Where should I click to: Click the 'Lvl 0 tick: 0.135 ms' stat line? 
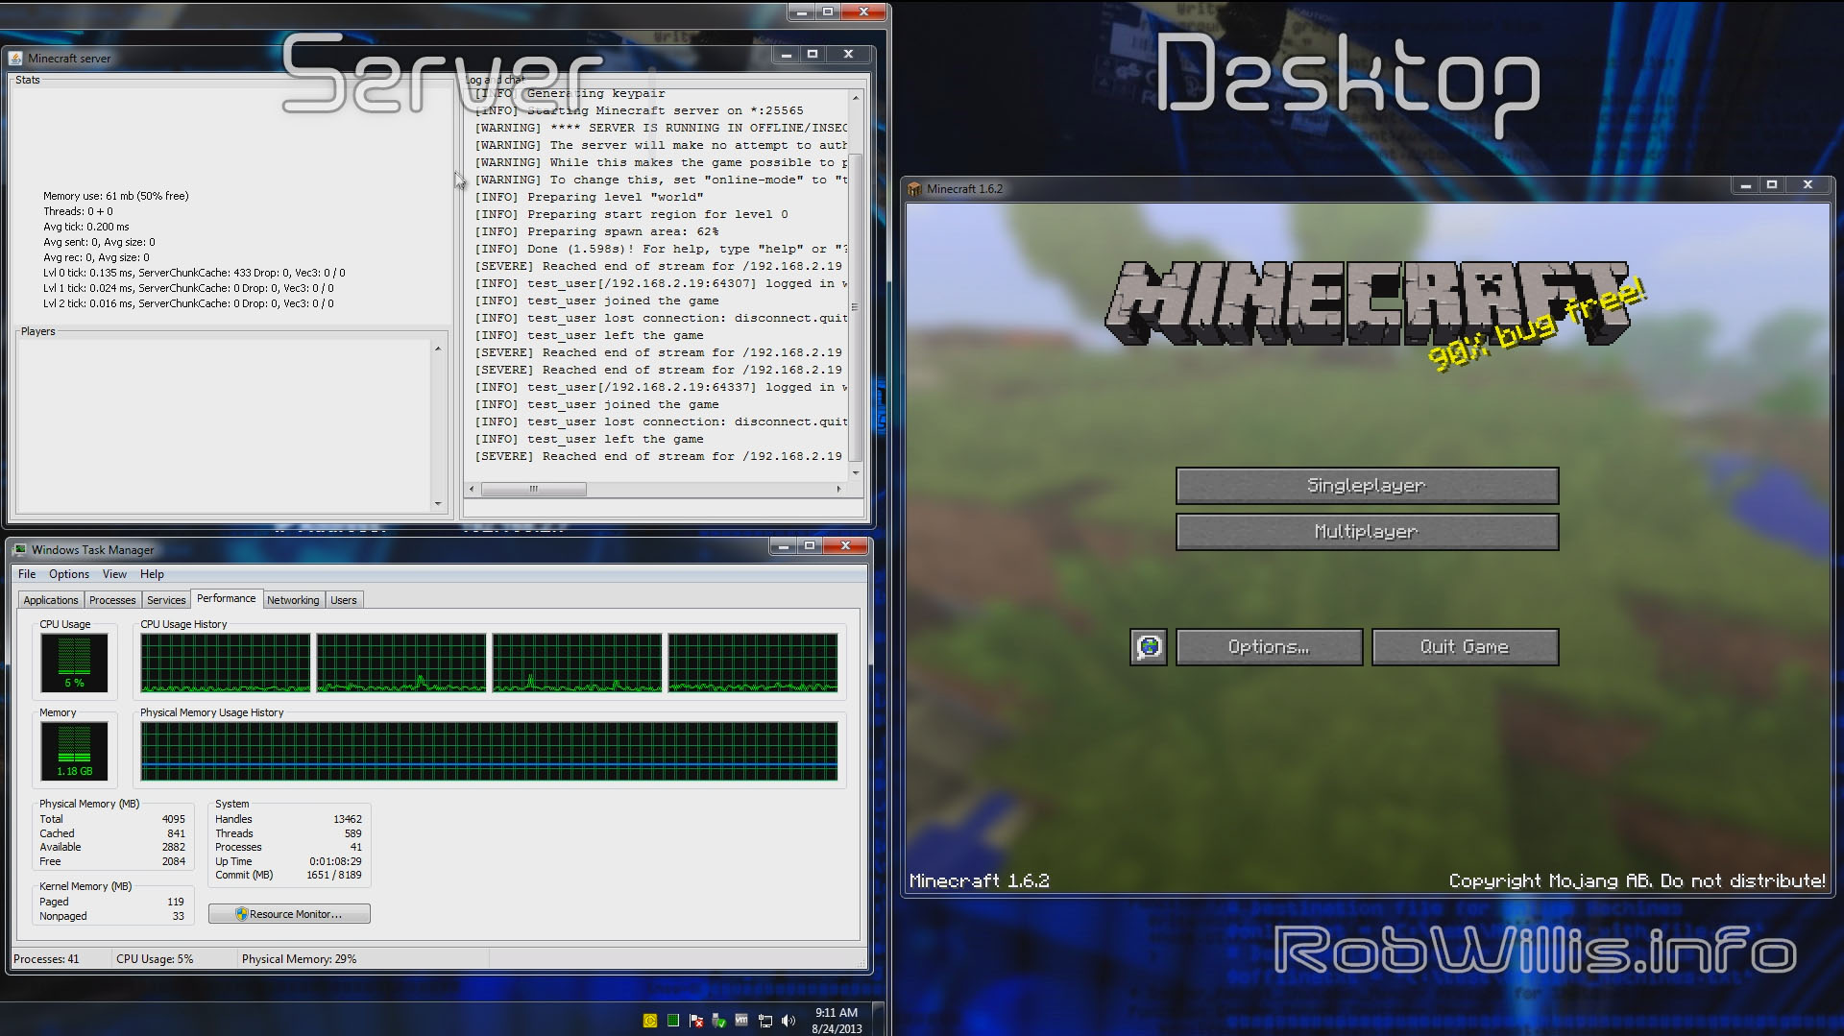click(194, 273)
